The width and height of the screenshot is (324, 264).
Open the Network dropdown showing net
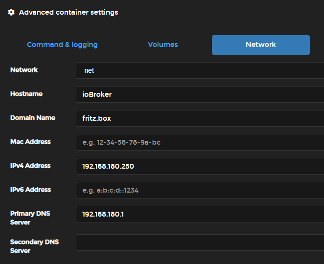200,70
